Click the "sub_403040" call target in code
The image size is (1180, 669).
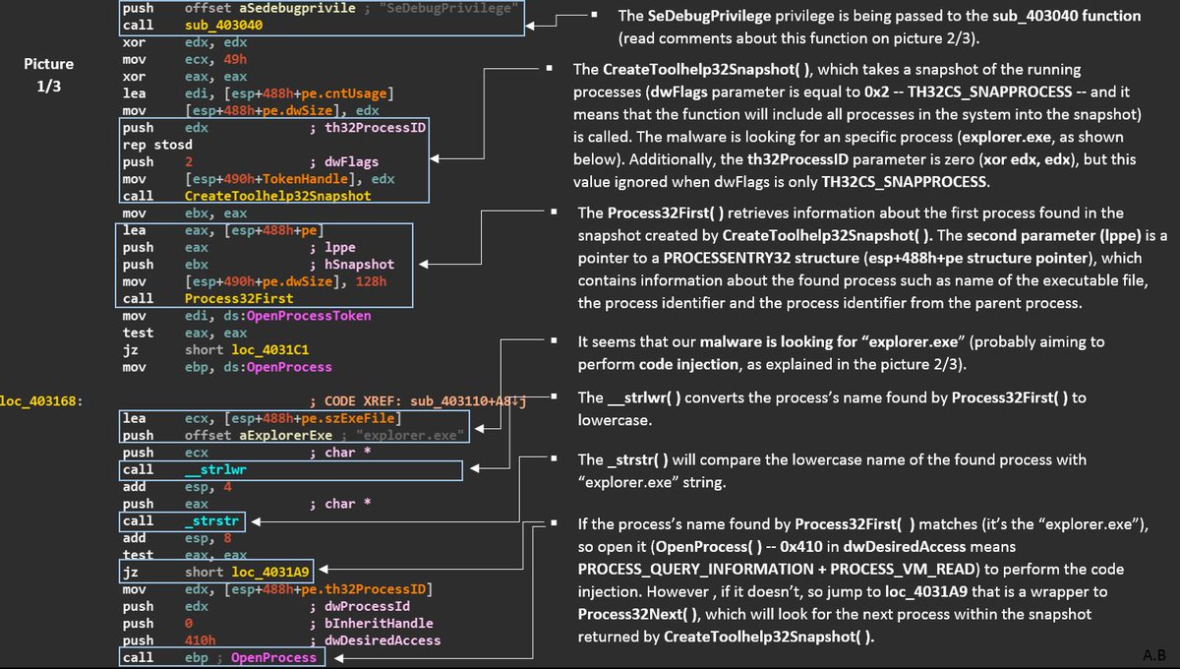(223, 25)
